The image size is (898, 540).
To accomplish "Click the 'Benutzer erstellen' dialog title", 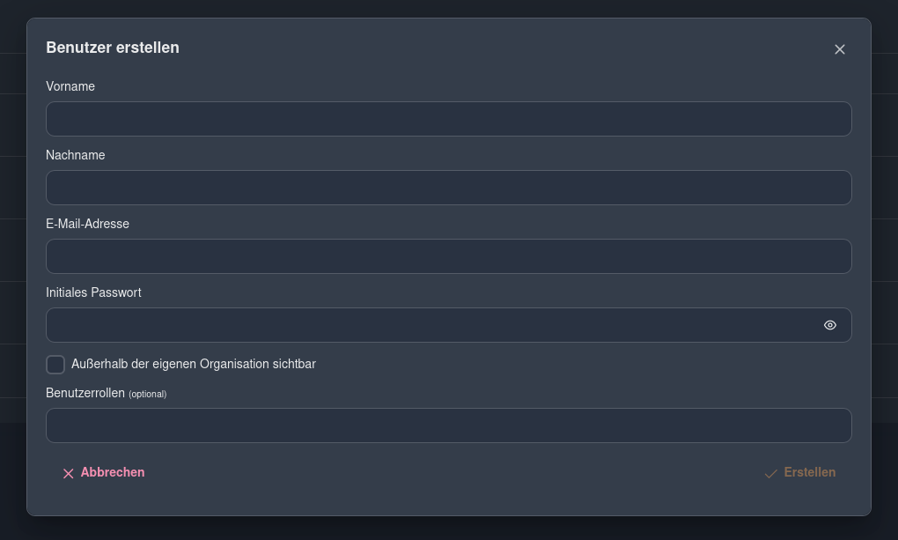I will click(x=113, y=48).
